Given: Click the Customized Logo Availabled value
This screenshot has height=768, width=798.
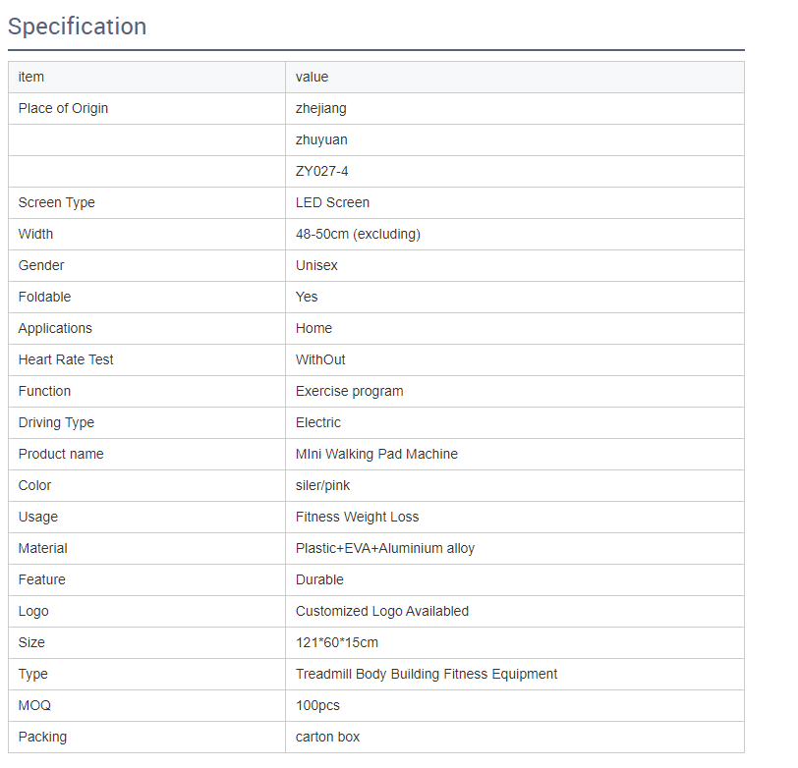Looking at the screenshot, I should 382,611.
